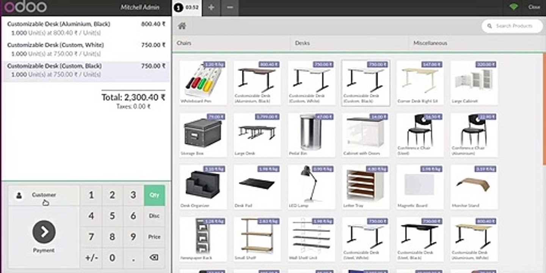Tap numpad key 5
This screenshot has width=546, height=273.
coord(112,216)
